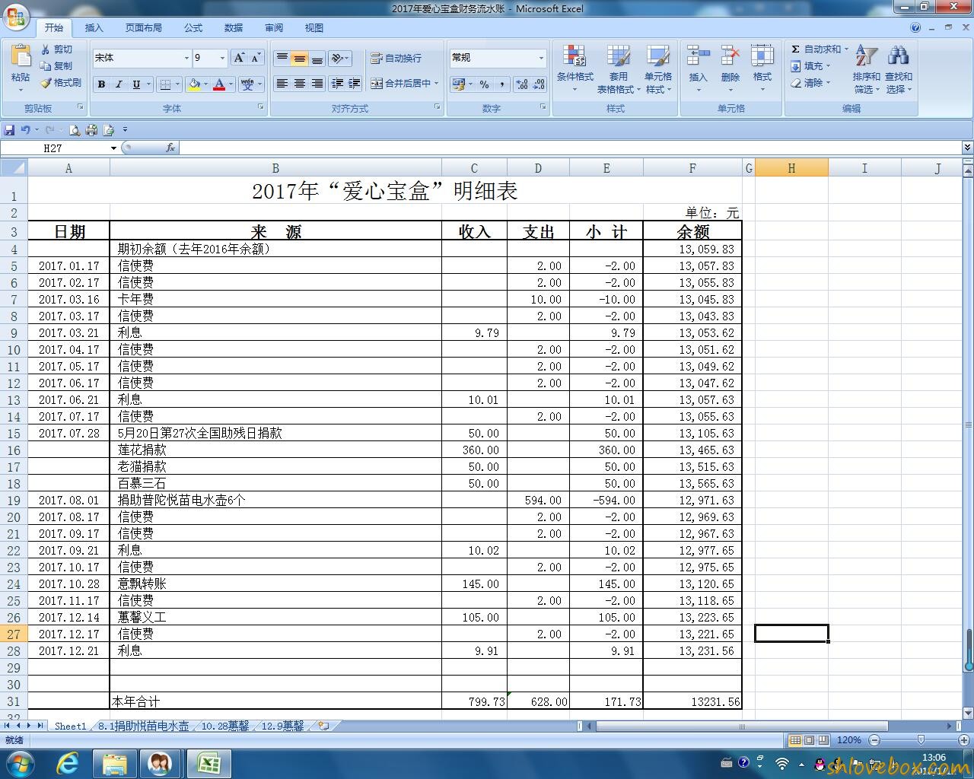Click the decrease decimal places icon
The image size is (974, 779).
[x=539, y=84]
